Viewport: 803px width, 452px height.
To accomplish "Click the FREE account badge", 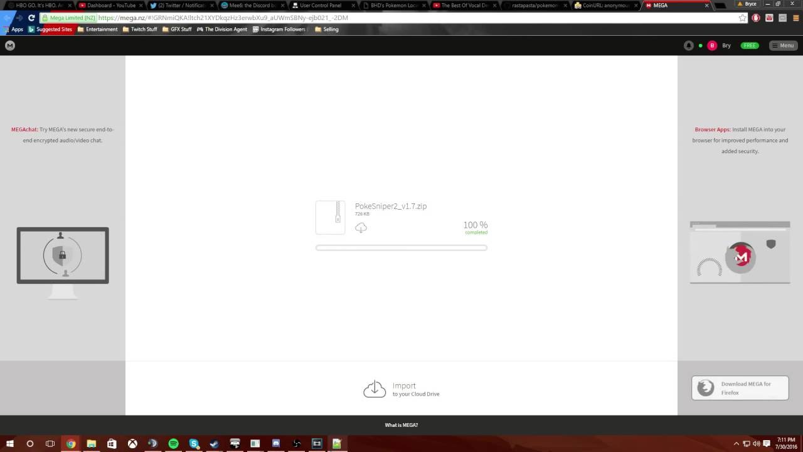I will point(750,45).
